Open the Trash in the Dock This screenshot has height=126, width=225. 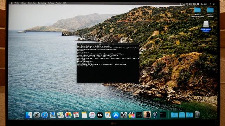click(x=197, y=114)
